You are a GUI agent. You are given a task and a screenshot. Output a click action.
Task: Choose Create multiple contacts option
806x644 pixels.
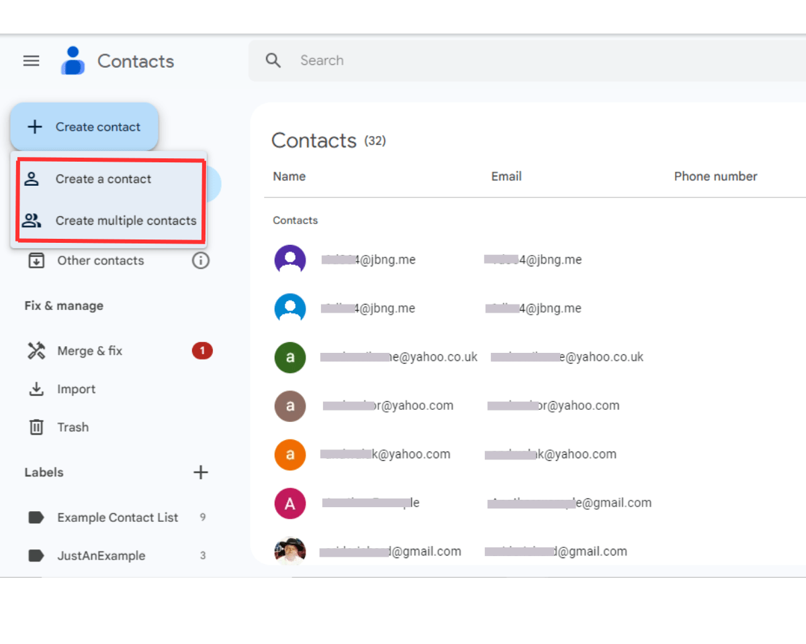109,221
